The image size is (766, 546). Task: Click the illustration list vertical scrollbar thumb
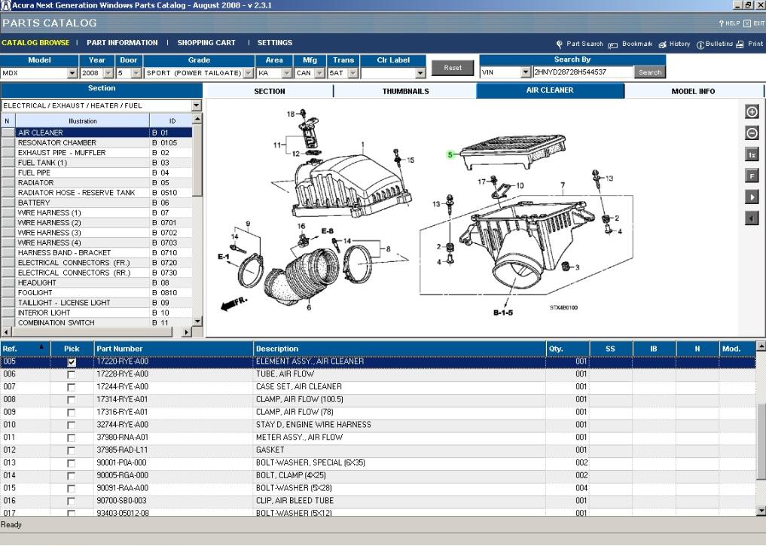(197, 159)
